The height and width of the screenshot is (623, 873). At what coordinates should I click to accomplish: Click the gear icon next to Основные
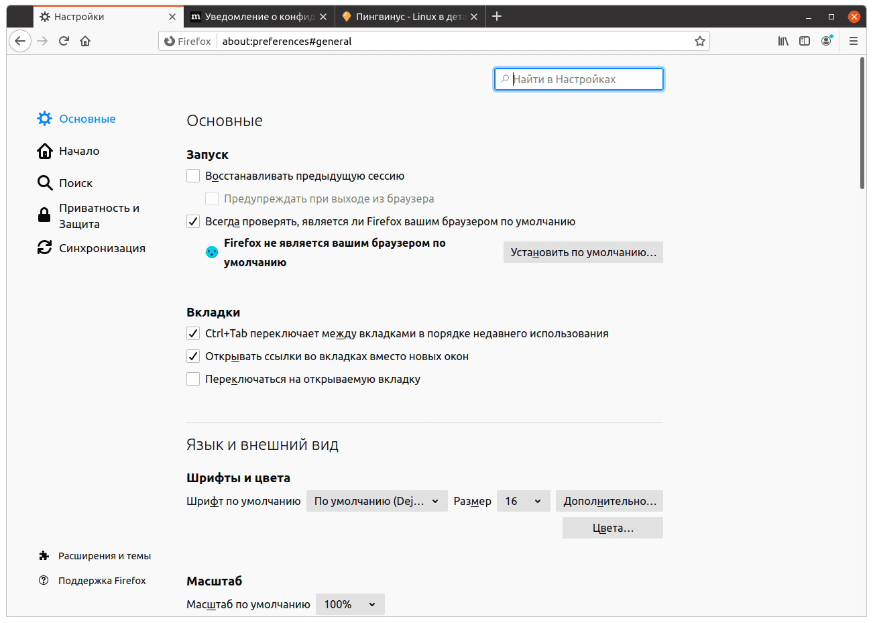[x=44, y=119]
